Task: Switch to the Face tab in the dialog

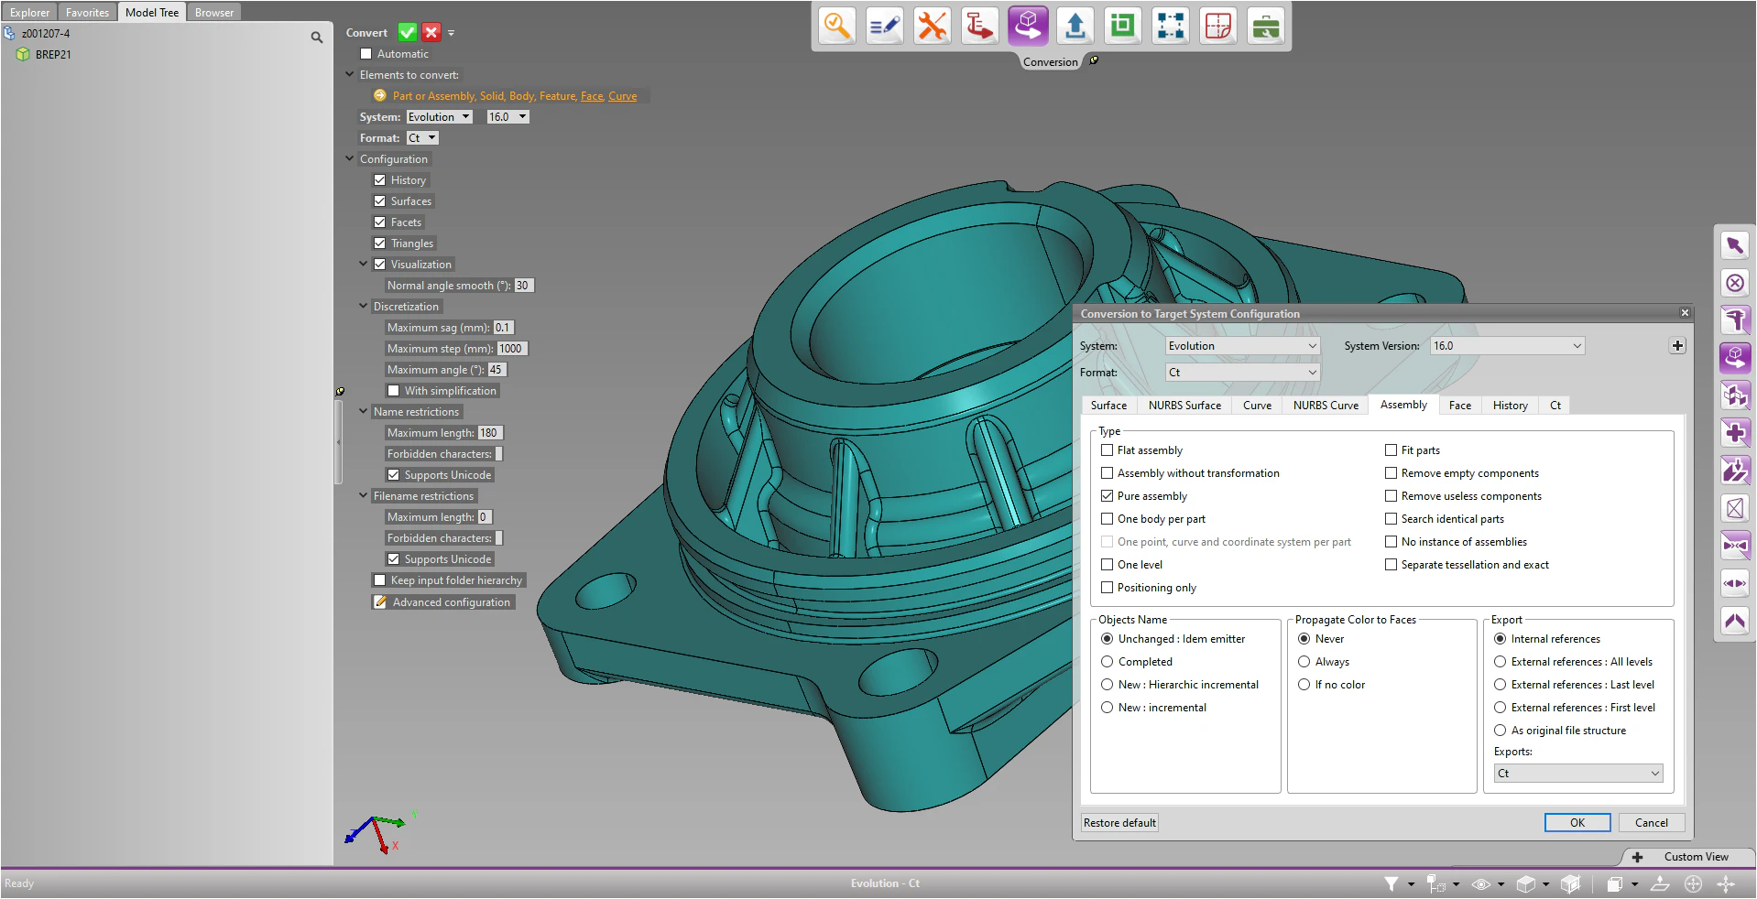Action: pyautogui.click(x=1459, y=405)
